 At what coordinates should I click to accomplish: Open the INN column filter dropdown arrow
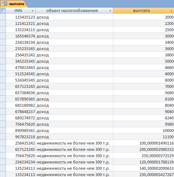[x=32, y=11]
